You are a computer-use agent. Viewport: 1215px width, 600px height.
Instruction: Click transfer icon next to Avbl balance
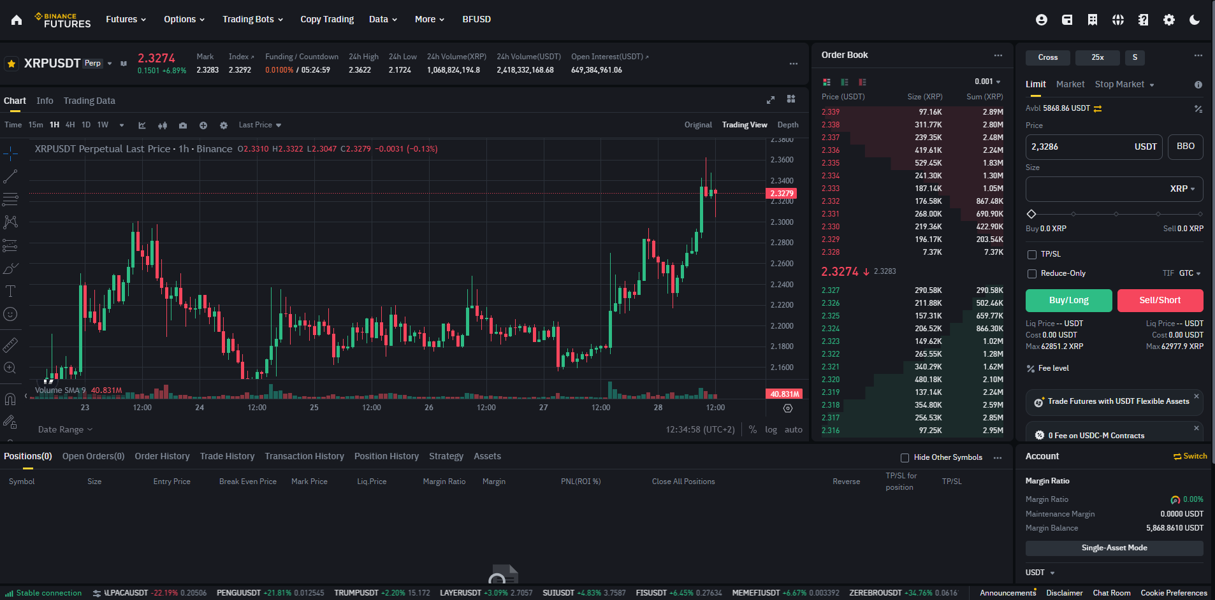pos(1098,109)
